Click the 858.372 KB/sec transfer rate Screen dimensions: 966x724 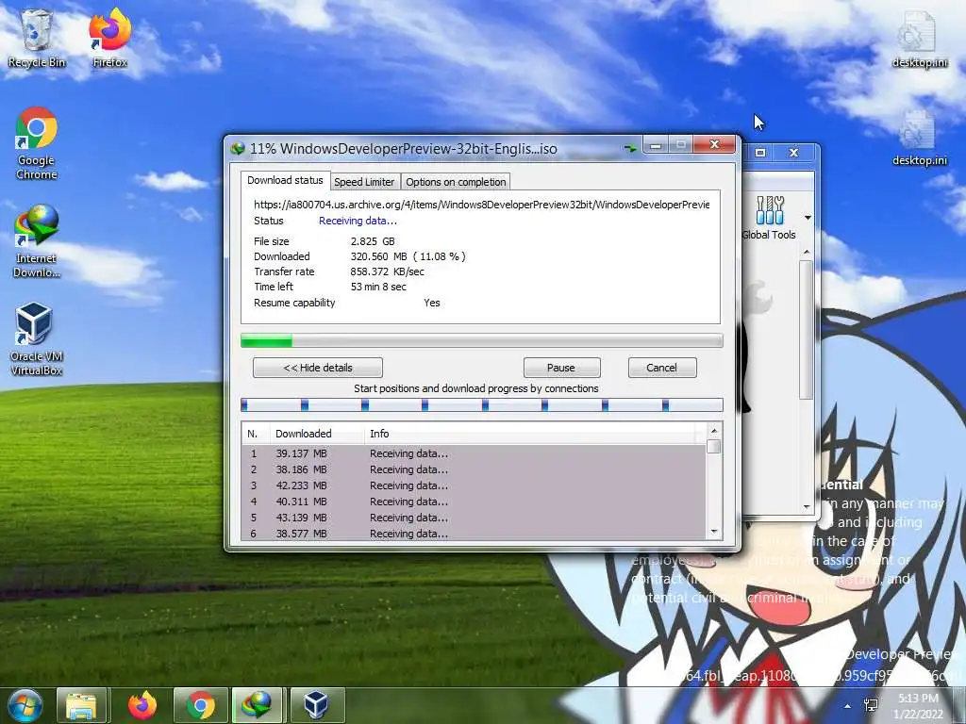[387, 271]
